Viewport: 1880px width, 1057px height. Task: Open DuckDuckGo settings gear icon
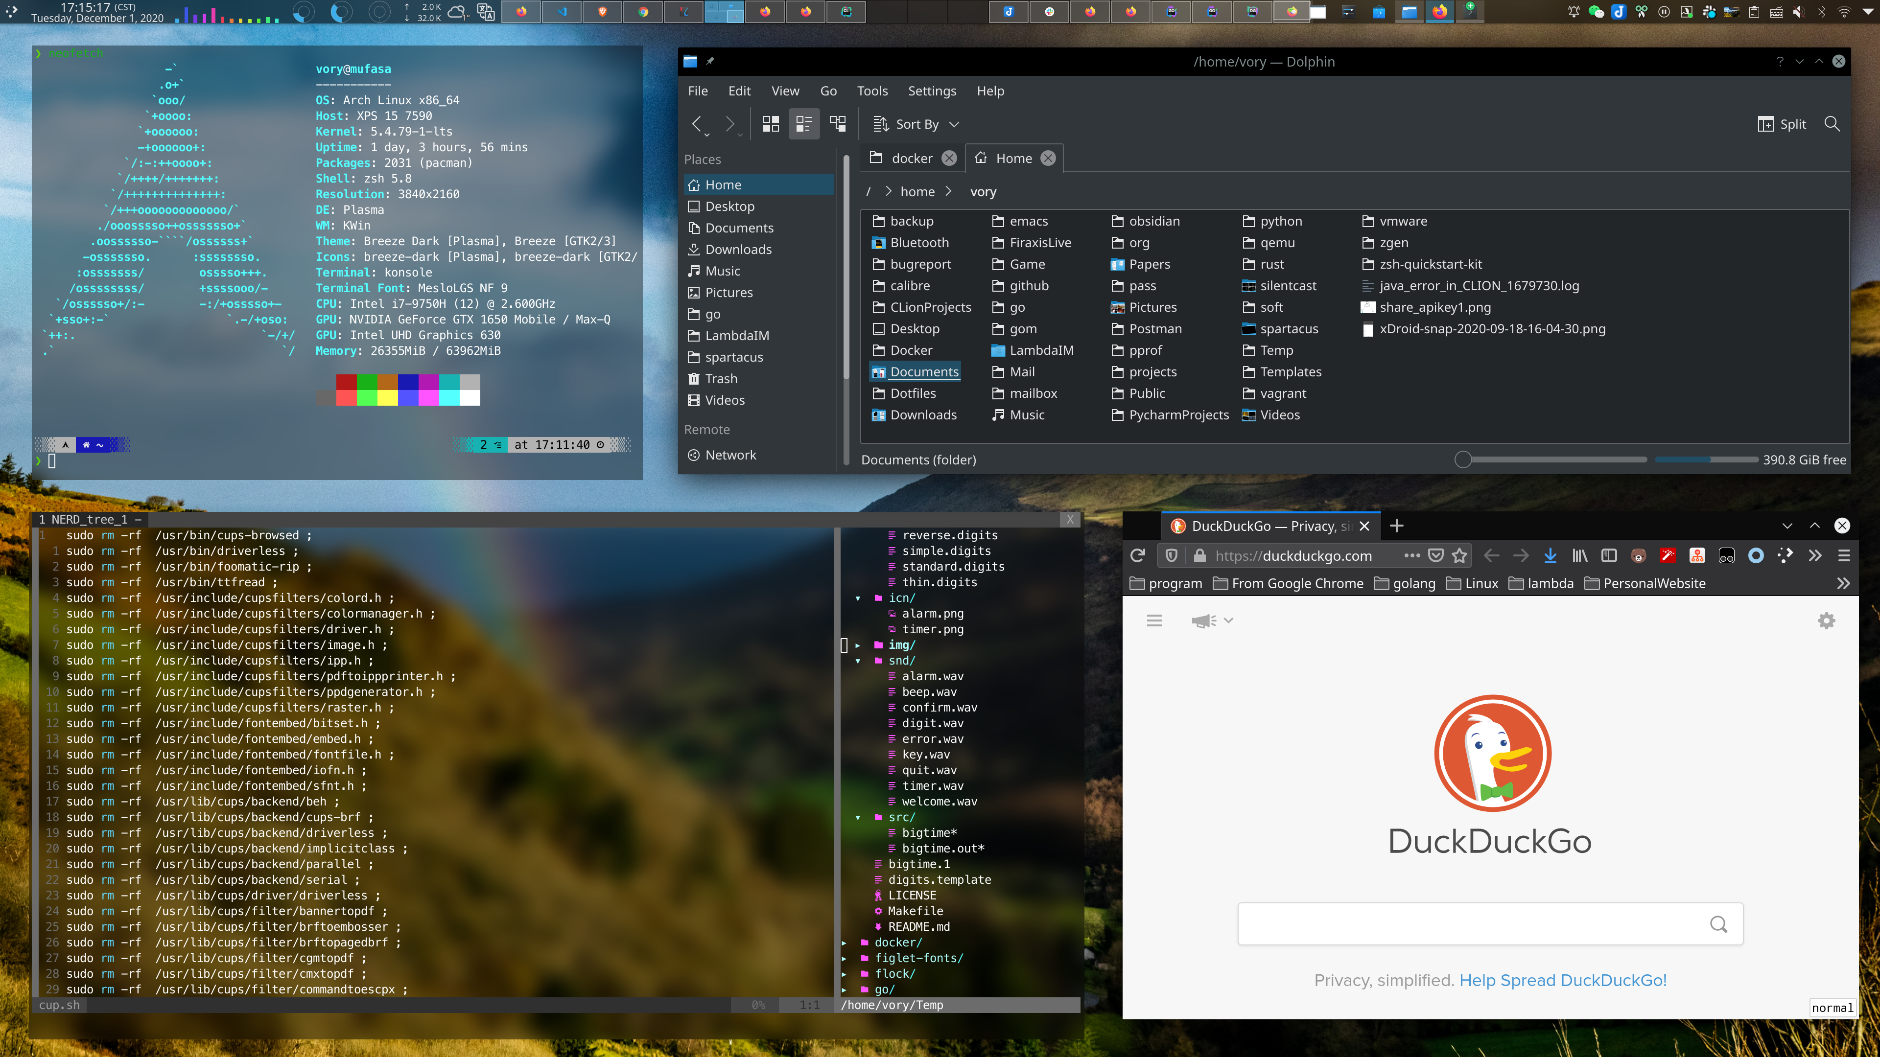coord(1826,621)
